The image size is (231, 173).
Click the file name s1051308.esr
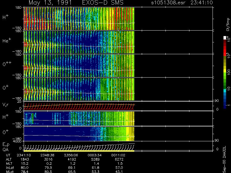click(168, 3)
